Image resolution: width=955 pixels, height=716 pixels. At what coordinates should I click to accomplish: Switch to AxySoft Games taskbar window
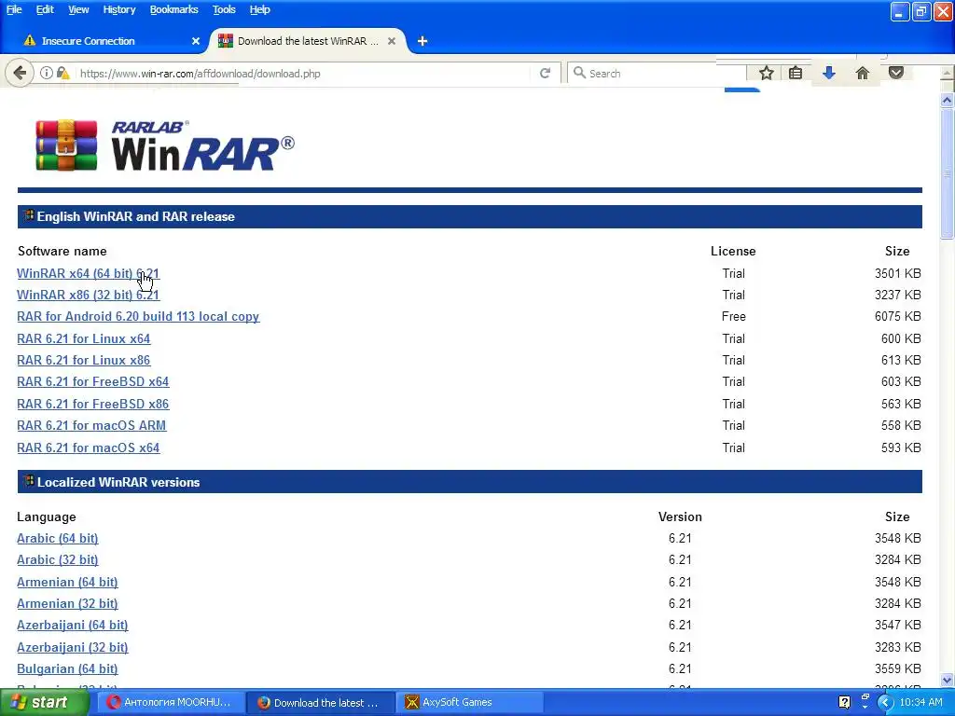tap(469, 703)
